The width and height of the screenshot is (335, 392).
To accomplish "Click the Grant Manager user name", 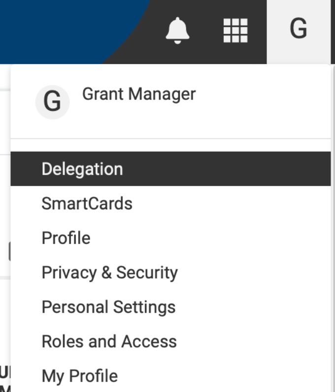I will click(x=139, y=95).
